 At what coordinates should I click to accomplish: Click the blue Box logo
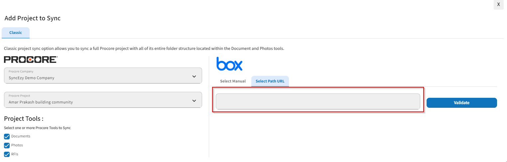tap(229, 64)
